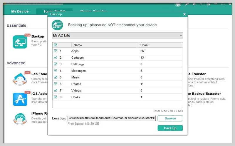Click the backup icon in dialog header

(x=57, y=25)
